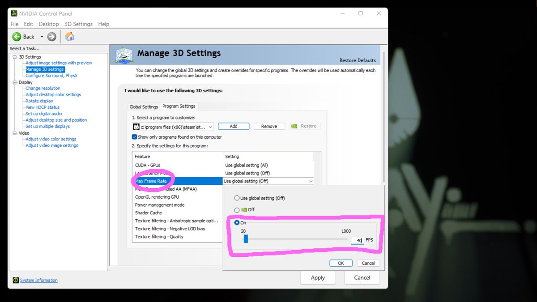The width and height of the screenshot is (537, 302).
Task: Click the Apply button
Action: (x=318, y=277)
